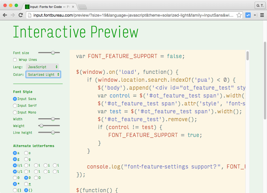267x193 pixels.
Task: Open the Color Solarized Light dropdown
Action: coord(43,74)
